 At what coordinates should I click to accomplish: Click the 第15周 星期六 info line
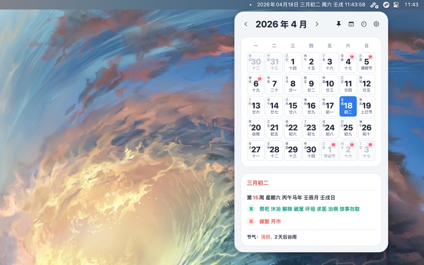pyautogui.click(x=291, y=198)
